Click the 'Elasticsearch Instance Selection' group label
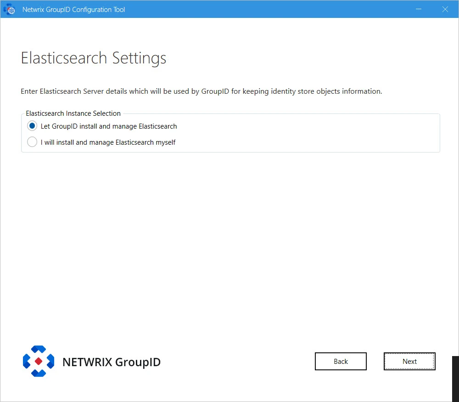 click(73, 113)
